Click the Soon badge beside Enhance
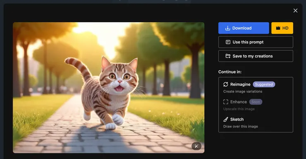306x159 pixels. (x=256, y=102)
